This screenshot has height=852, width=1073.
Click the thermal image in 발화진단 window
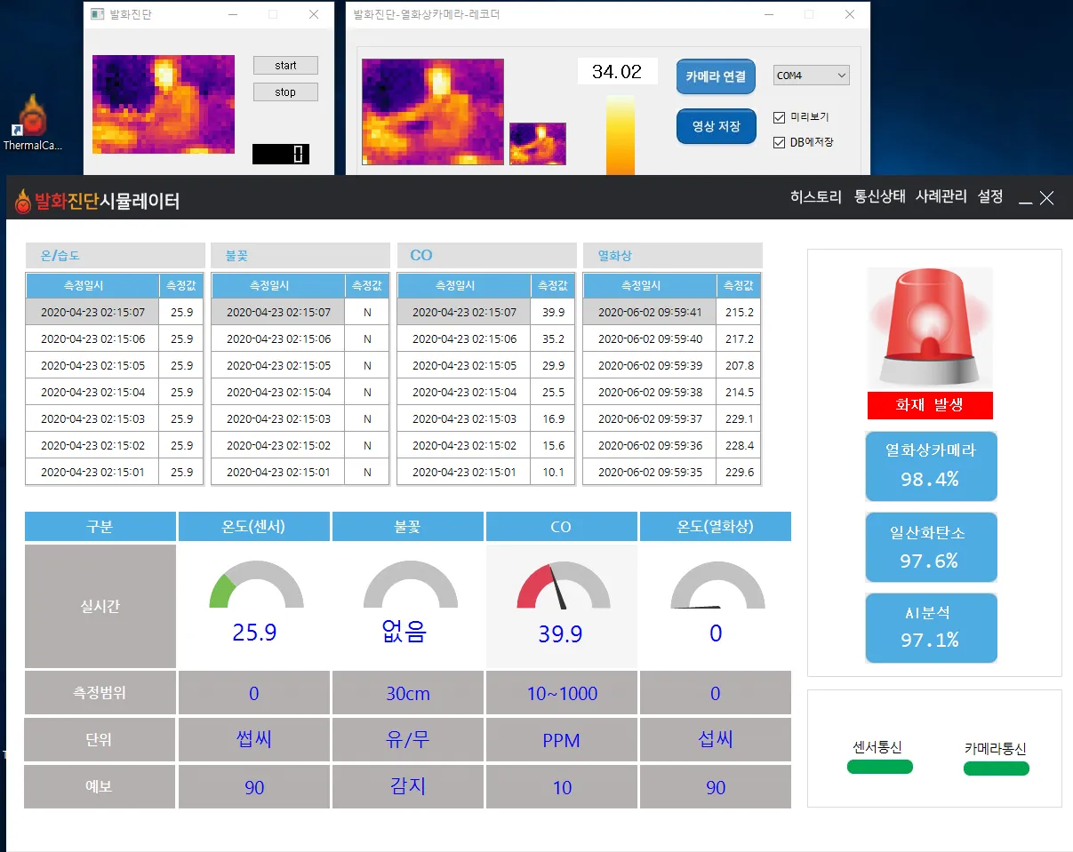(164, 104)
